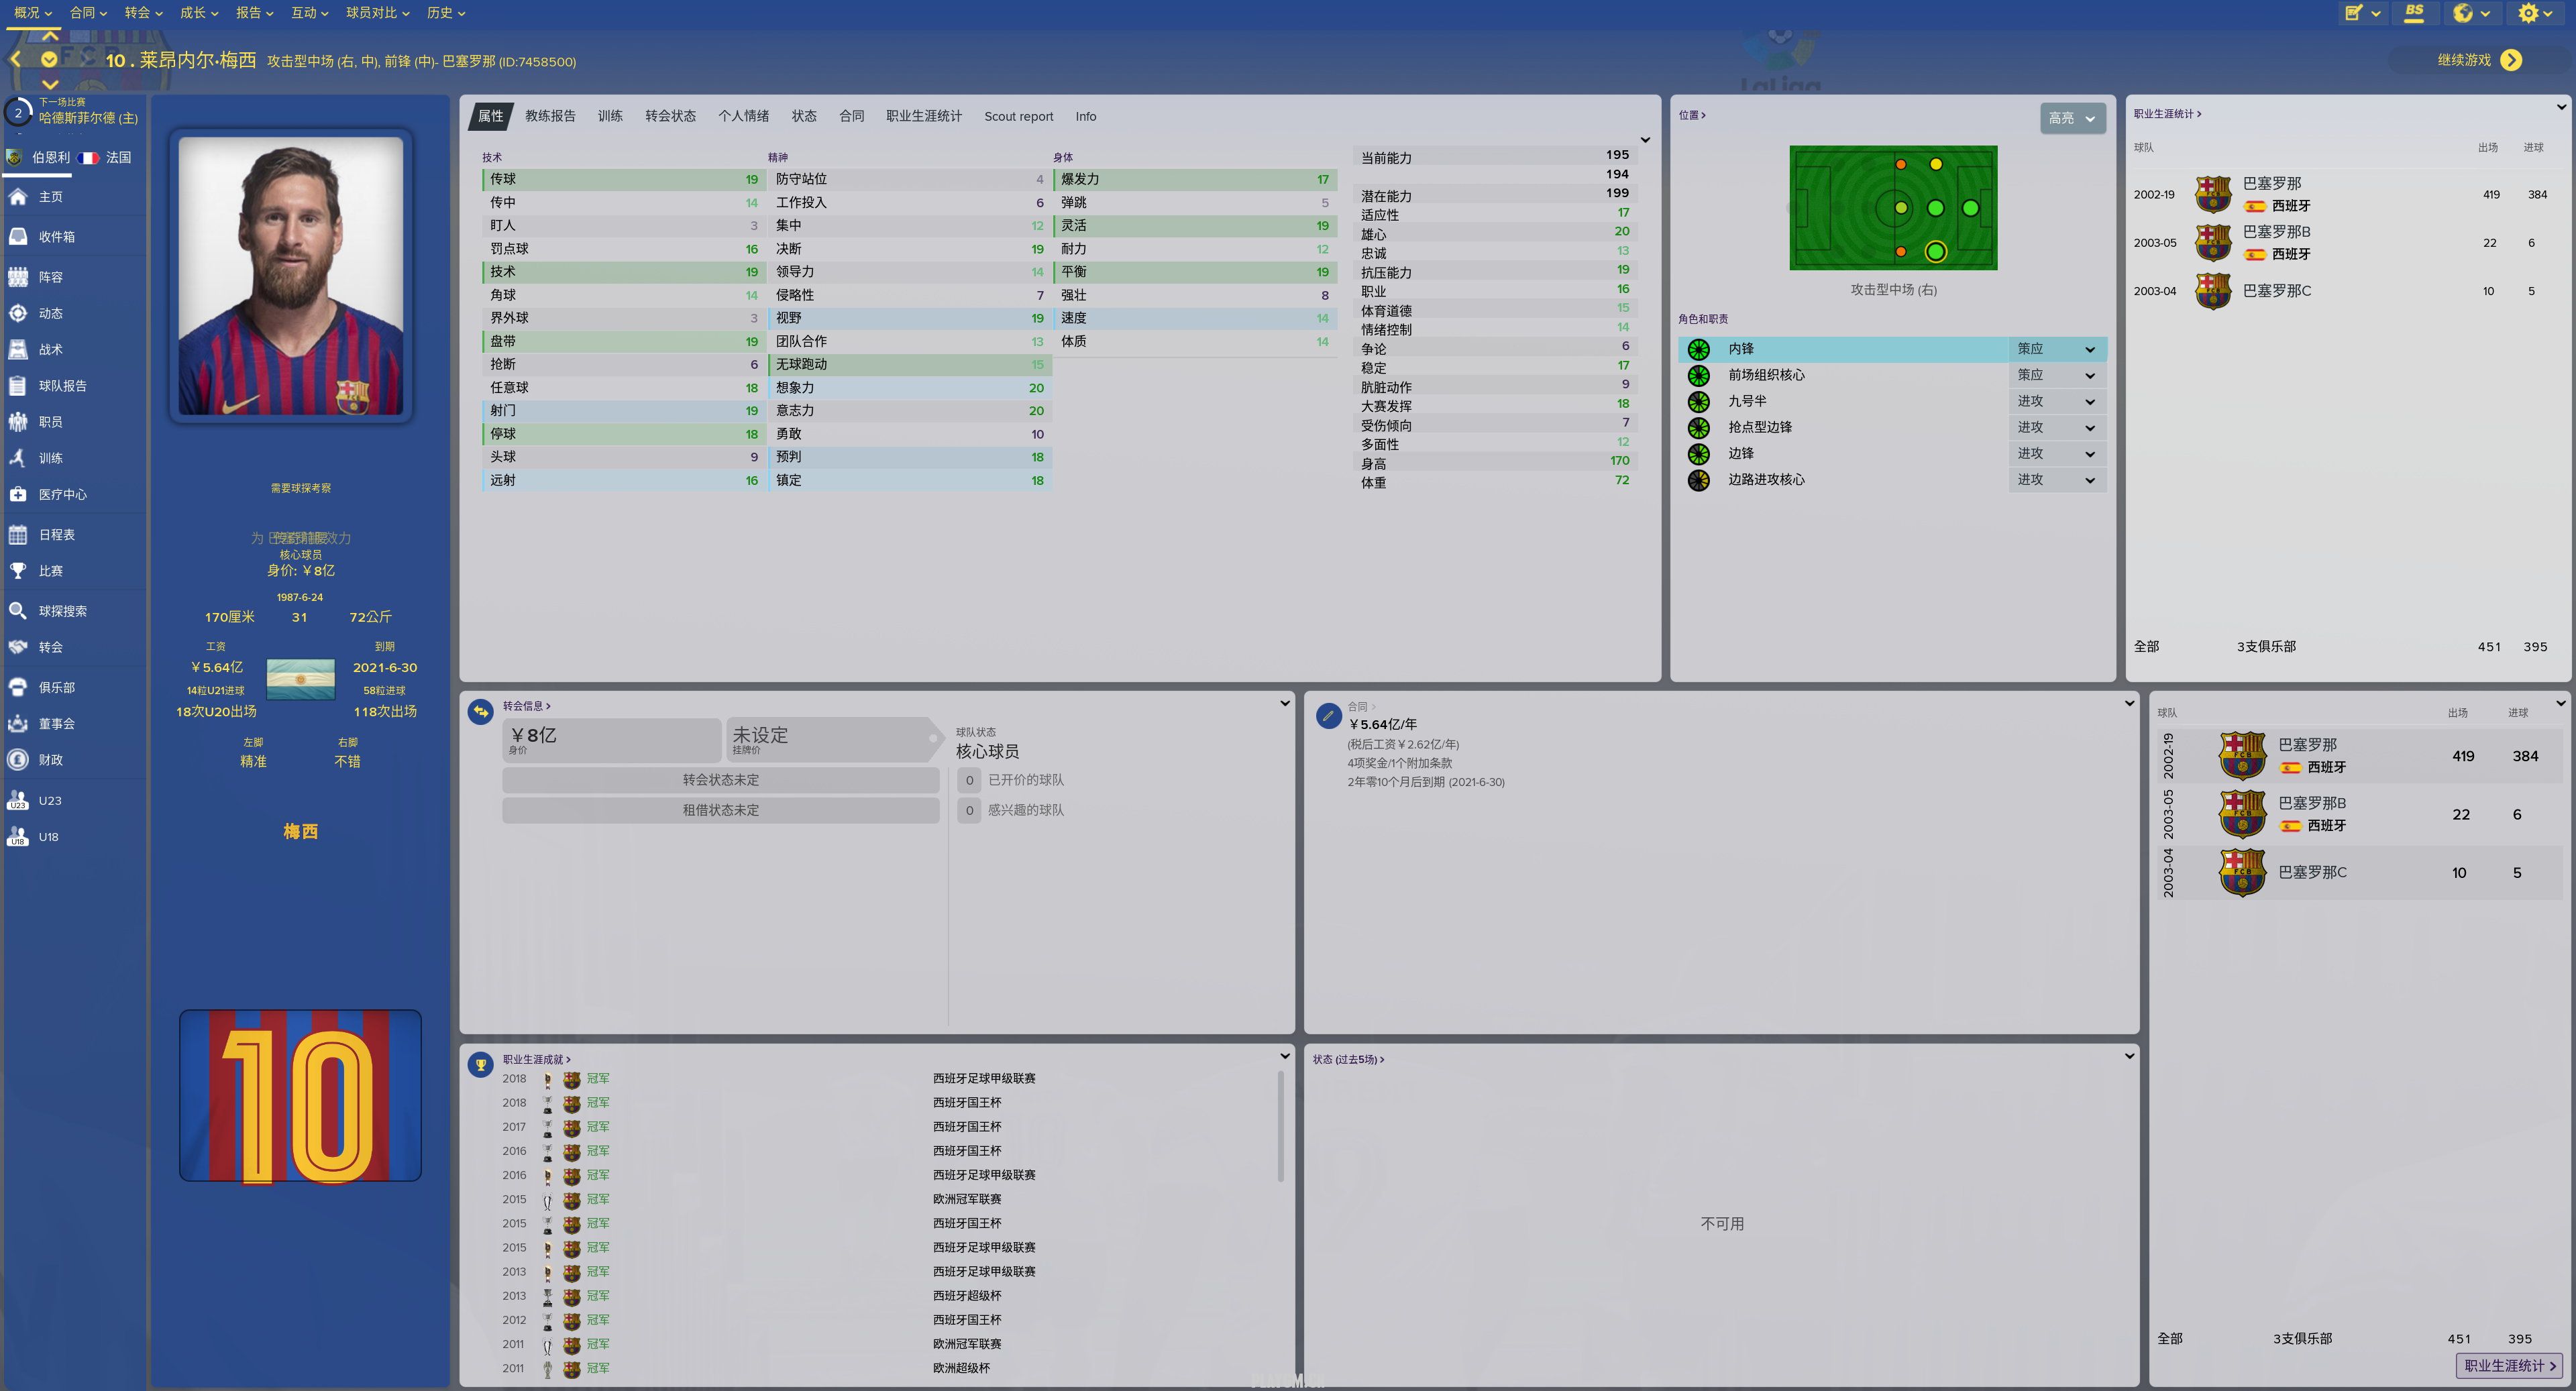Click 职业生涯统计 link at bottom right
Viewport: 2576px width, 1391px height.
2509,1365
